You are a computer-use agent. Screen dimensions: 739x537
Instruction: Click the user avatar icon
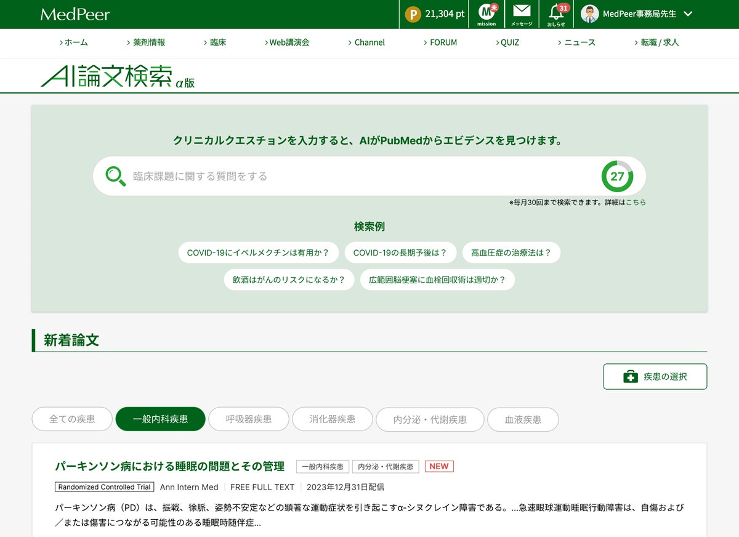(x=589, y=14)
